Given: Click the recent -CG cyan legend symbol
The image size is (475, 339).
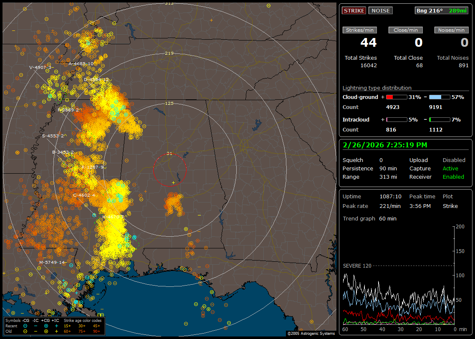Looking at the screenshot, I should point(25,326).
